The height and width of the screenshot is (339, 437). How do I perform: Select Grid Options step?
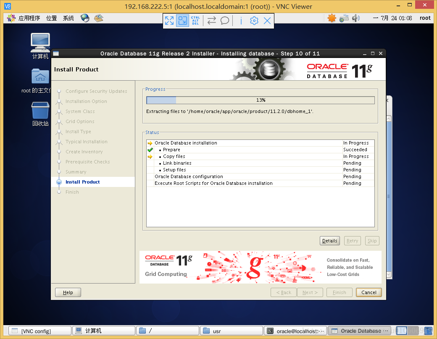coord(80,121)
